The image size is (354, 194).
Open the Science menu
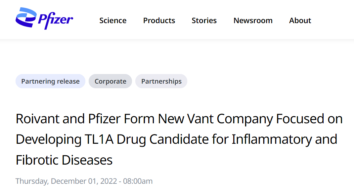(113, 20)
